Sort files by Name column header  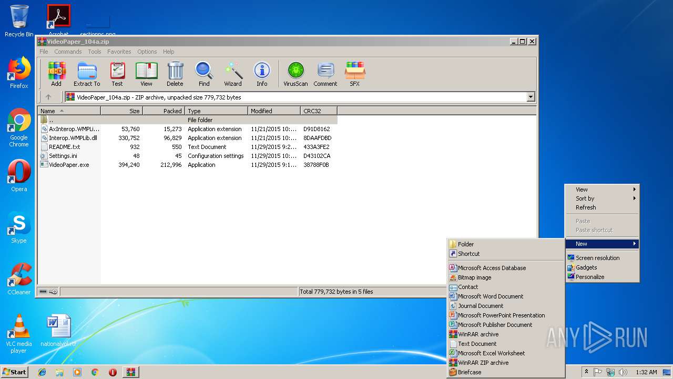coord(69,111)
